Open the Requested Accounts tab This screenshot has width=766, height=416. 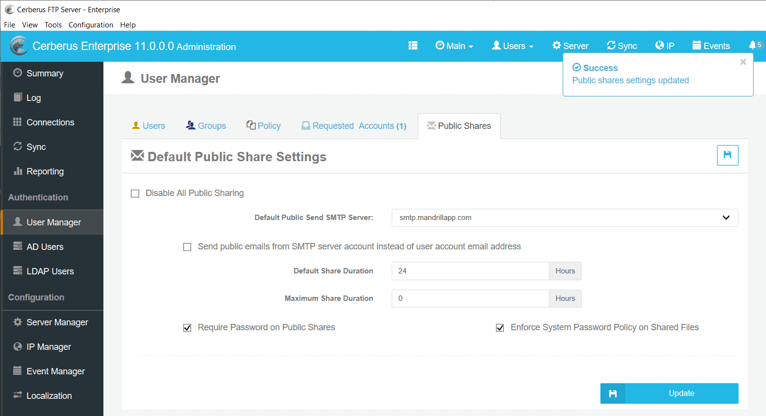coord(354,126)
